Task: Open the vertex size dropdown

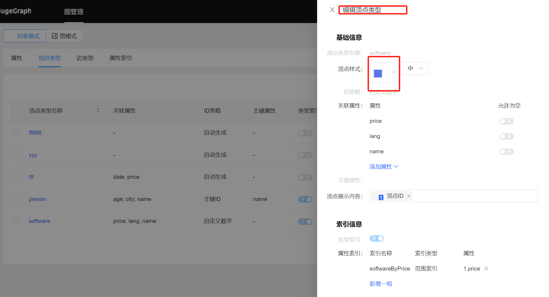Action: click(x=414, y=68)
